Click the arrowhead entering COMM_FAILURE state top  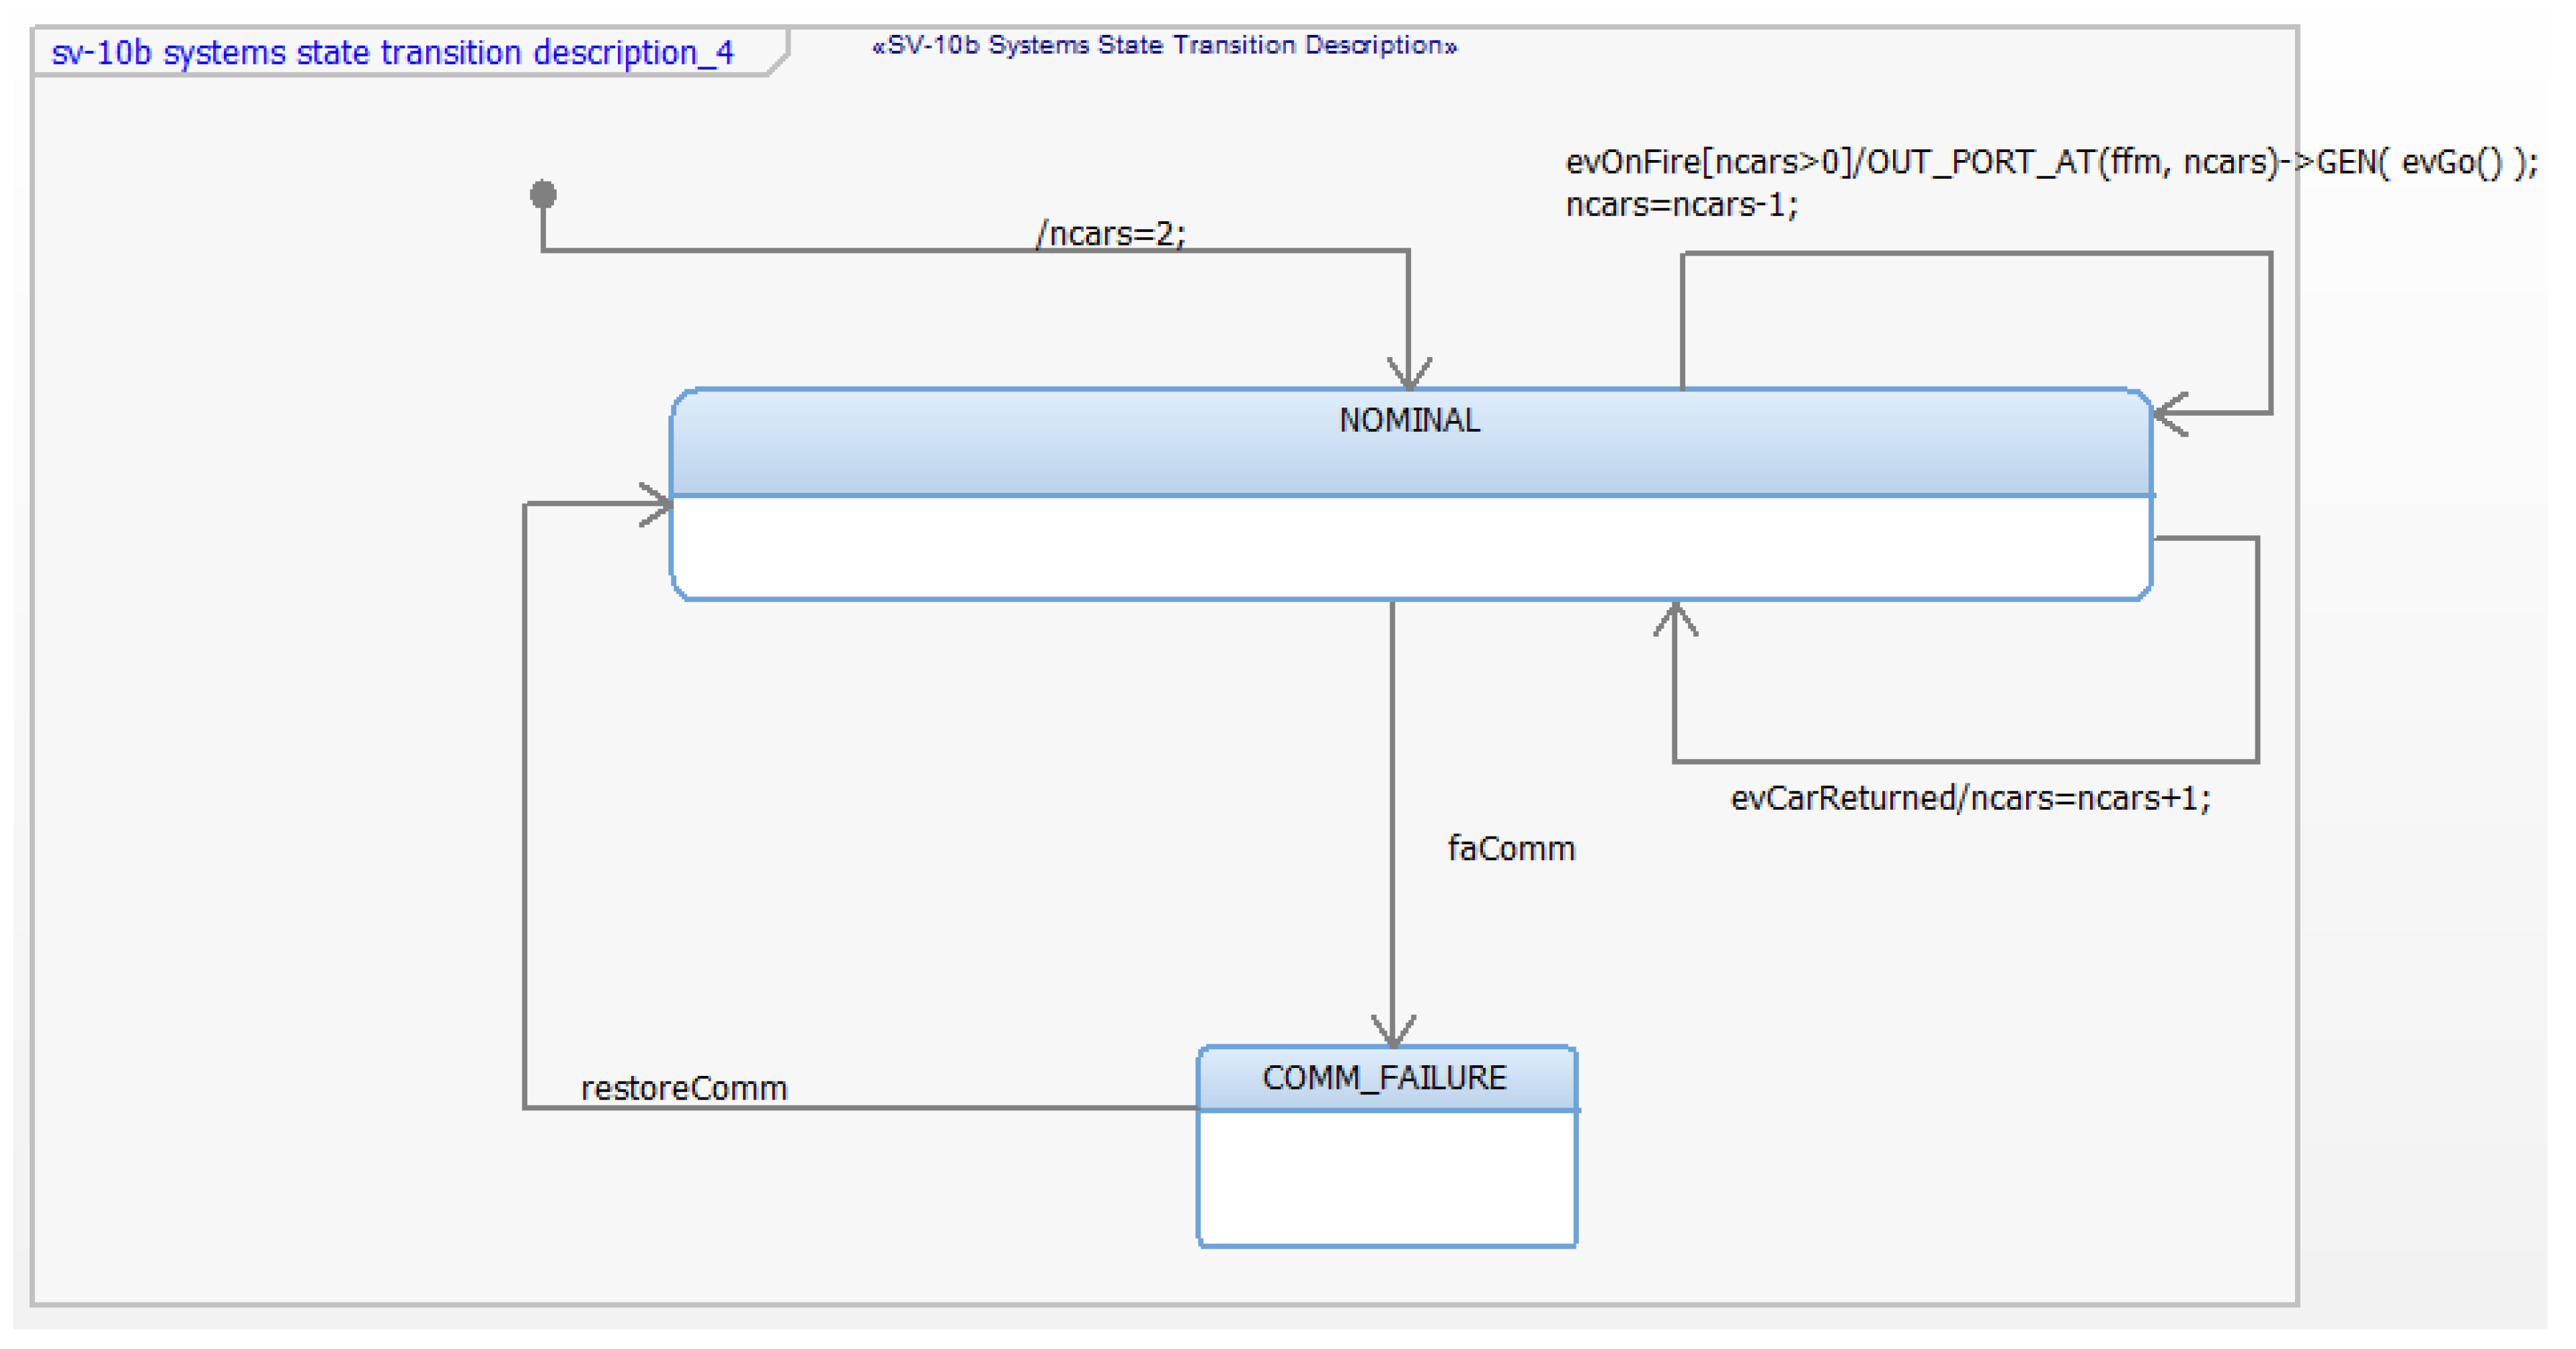[x=1393, y=1032]
